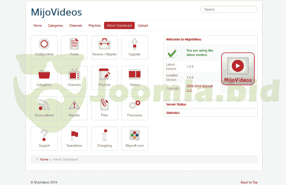Collapse the Welcome to MijoVideos panel
This screenshot has width=286, height=185.
(184, 39)
